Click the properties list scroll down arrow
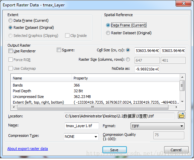The image size is (194, 160). click(182, 102)
